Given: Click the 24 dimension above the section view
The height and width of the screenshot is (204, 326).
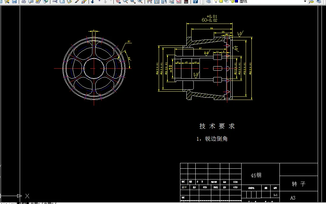Looking at the screenshot, I should click(x=223, y=32).
